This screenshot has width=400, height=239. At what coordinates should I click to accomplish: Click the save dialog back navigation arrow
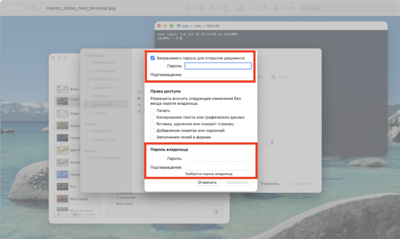click(x=141, y=77)
